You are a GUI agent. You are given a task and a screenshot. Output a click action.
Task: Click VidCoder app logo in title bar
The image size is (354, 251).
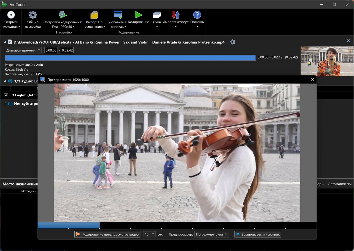[4, 4]
